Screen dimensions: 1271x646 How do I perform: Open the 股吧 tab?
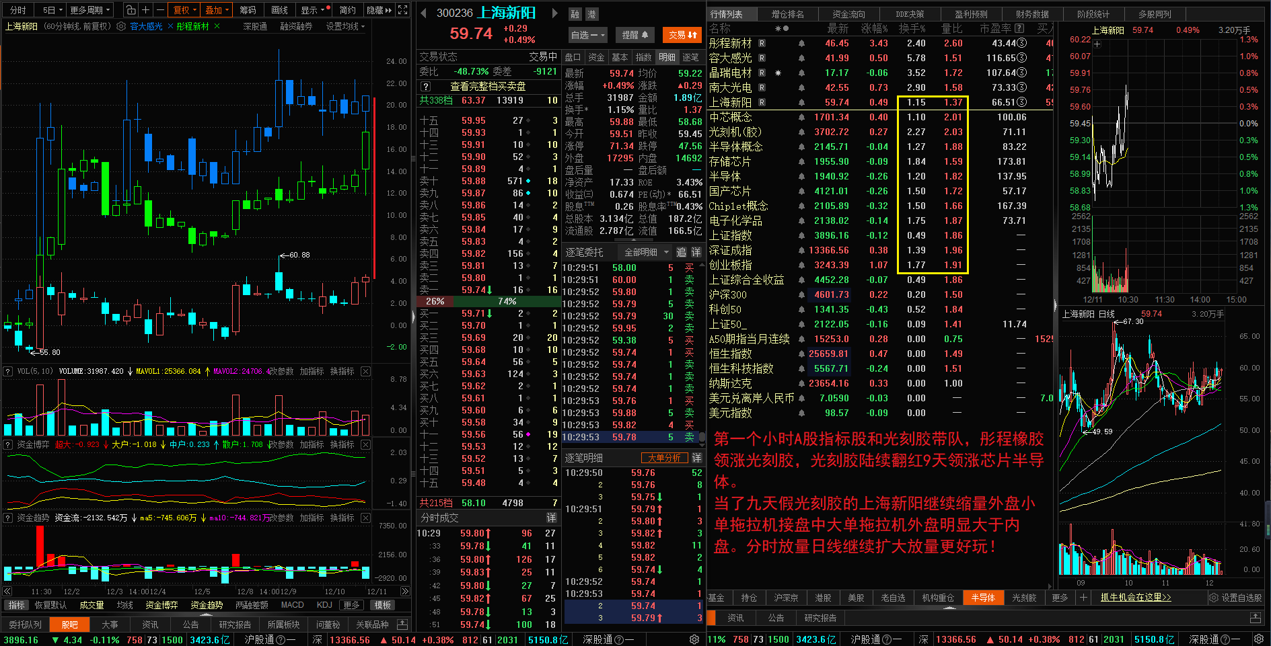pyautogui.click(x=69, y=624)
